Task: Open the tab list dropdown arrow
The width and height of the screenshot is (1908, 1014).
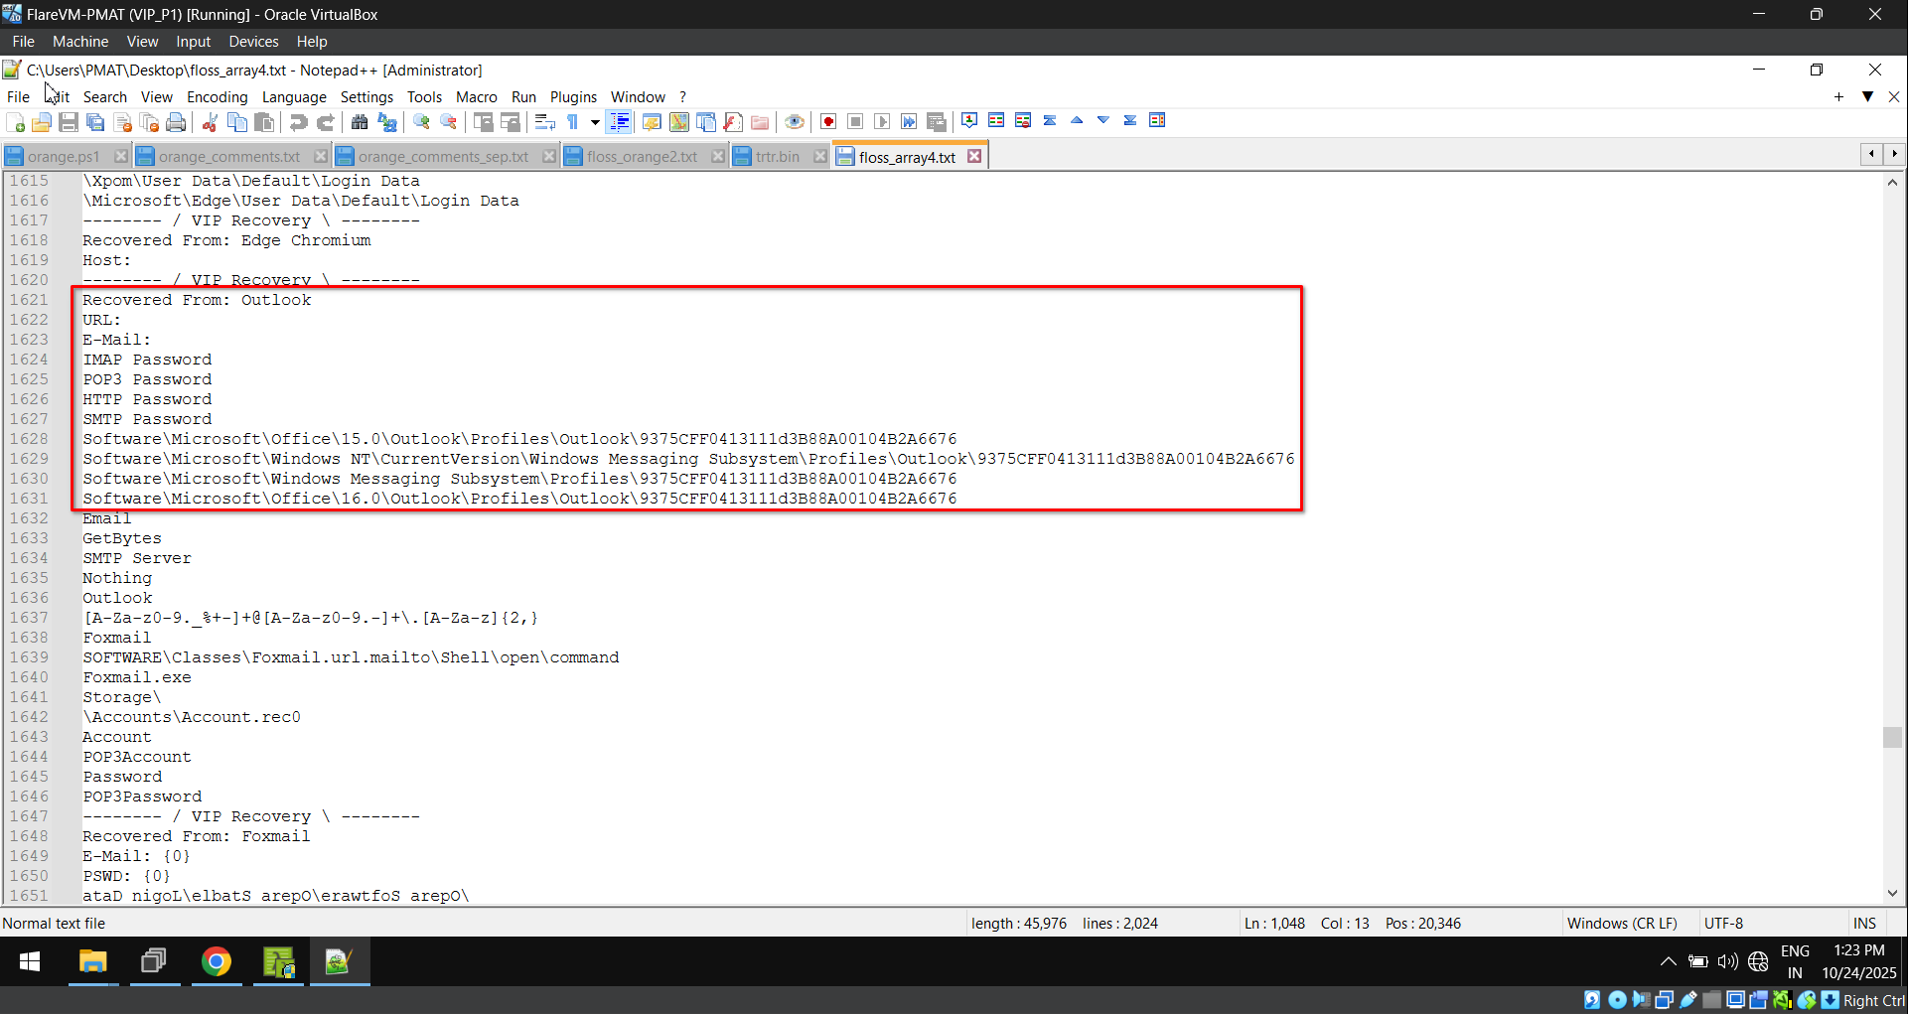Action: coord(1869,97)
